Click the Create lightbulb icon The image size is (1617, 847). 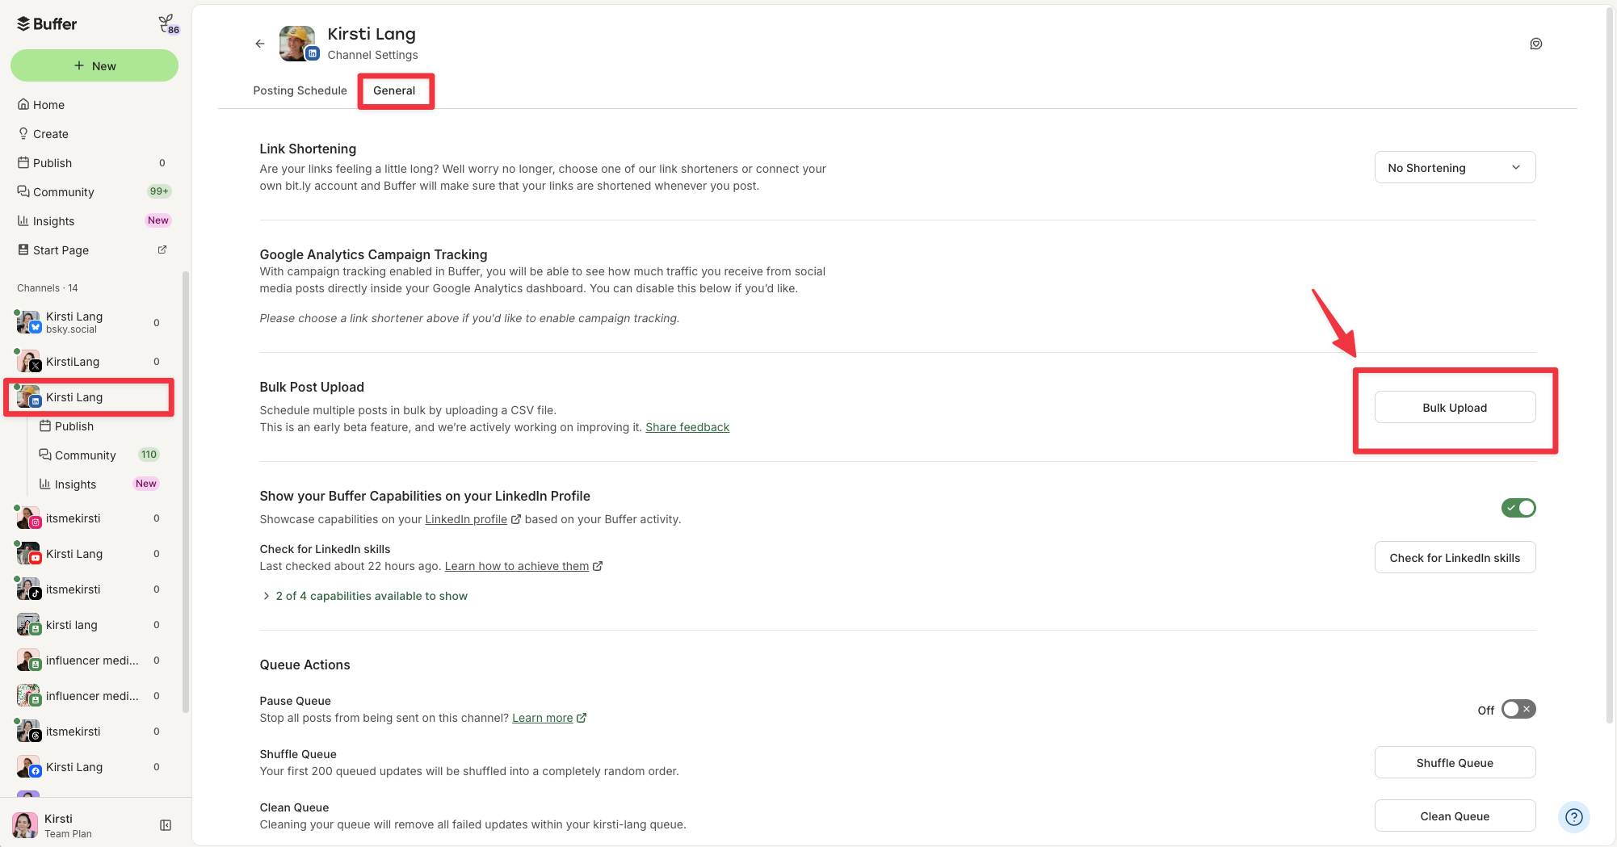tap(23, 133)
